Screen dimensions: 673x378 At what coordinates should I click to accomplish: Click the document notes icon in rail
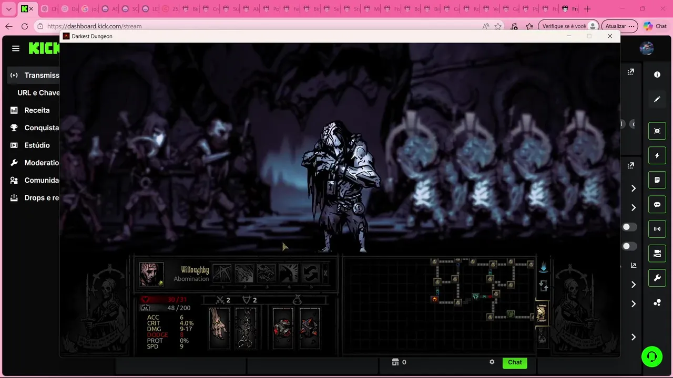click(x=657, y=180)
